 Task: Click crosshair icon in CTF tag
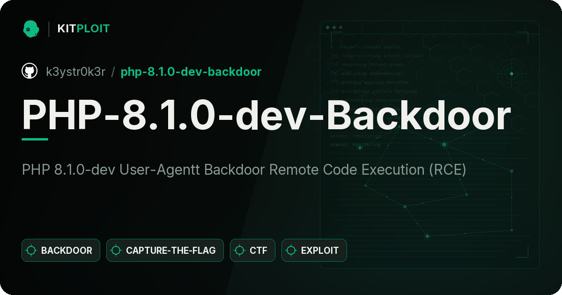click(x=240, y=251)
